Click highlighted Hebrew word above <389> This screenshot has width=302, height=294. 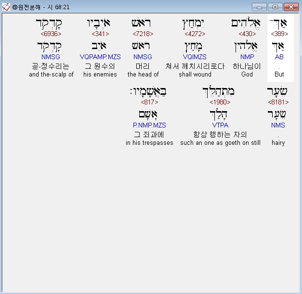(278, 24)
